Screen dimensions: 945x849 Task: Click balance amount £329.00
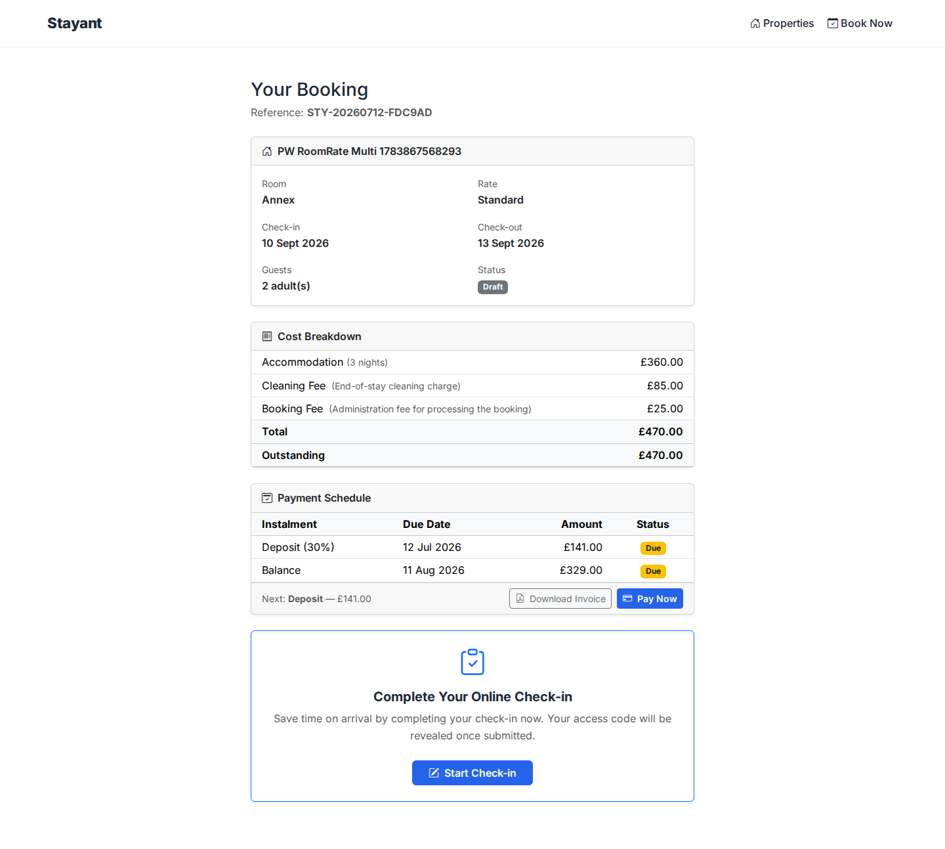tap(581, 570)
